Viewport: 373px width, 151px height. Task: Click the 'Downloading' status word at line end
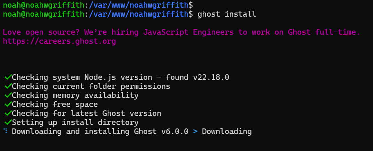[227, 131]
